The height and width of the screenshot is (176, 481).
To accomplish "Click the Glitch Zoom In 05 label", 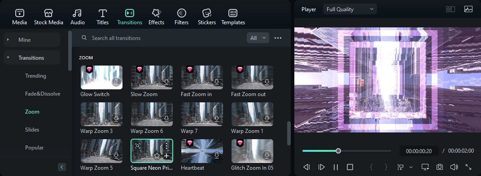I will tap(252, 168).
